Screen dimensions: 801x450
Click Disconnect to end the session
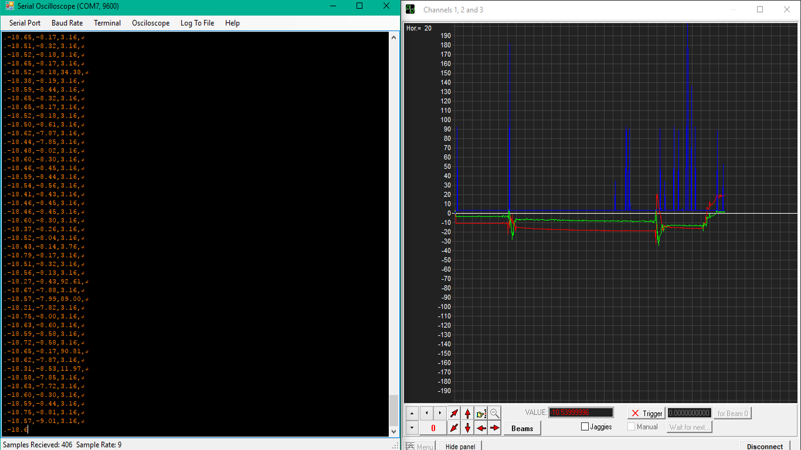765,446
